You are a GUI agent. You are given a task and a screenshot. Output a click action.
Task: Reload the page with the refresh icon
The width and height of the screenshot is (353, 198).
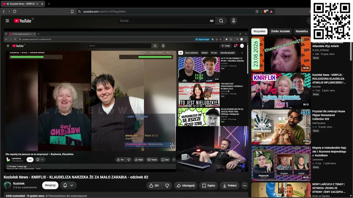(15, 12)
